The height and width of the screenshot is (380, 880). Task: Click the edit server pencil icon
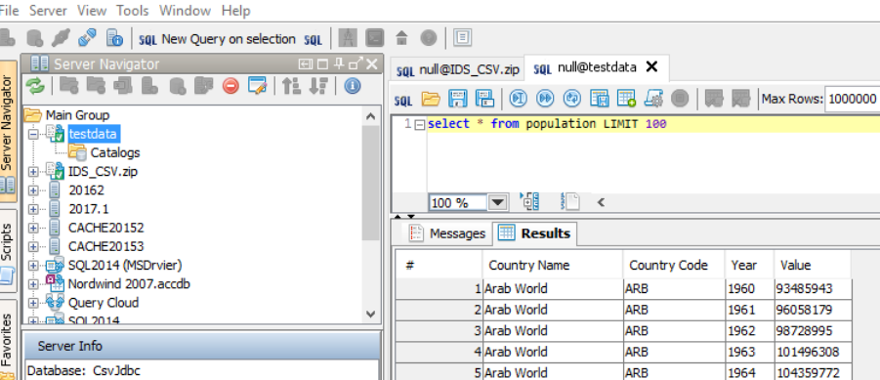pos(257,86)
